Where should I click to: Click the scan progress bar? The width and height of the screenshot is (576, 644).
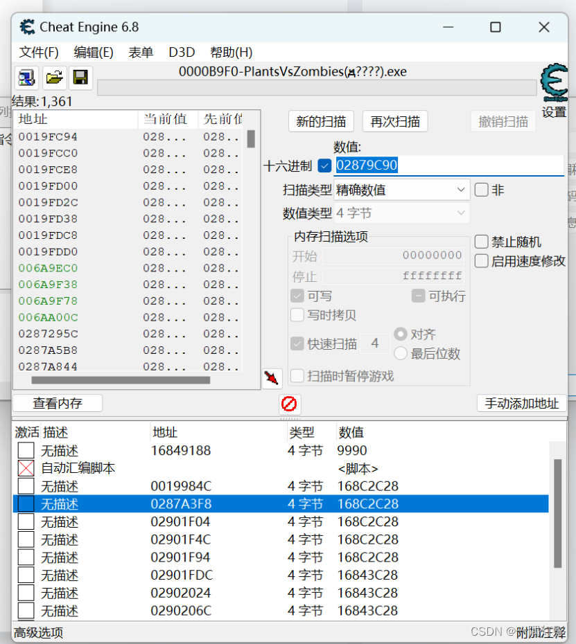317,88
